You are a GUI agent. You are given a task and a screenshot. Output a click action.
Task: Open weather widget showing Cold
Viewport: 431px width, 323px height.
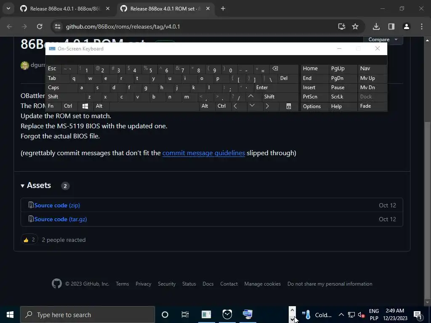pos(317,315)
